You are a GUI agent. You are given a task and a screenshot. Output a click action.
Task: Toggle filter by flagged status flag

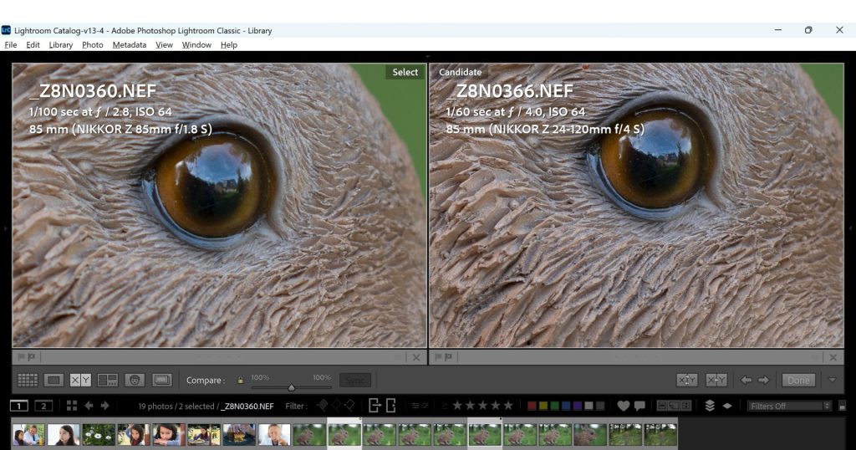(323, 406)
